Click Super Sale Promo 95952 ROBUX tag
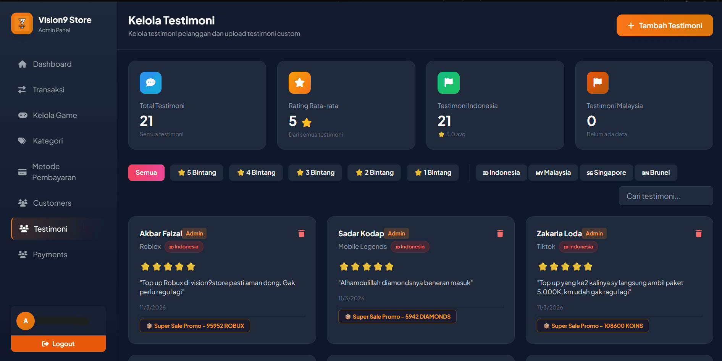The width and height of the screenshot is (722, 361). [195, 326]
